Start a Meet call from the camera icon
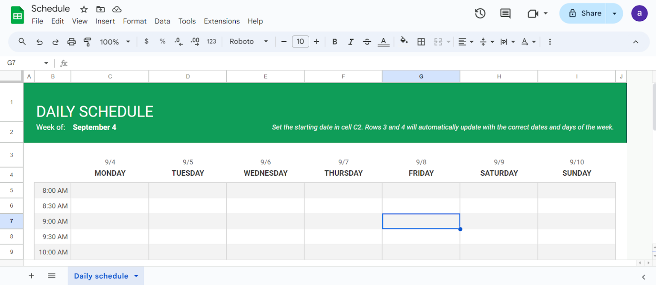 coord(533,13)
